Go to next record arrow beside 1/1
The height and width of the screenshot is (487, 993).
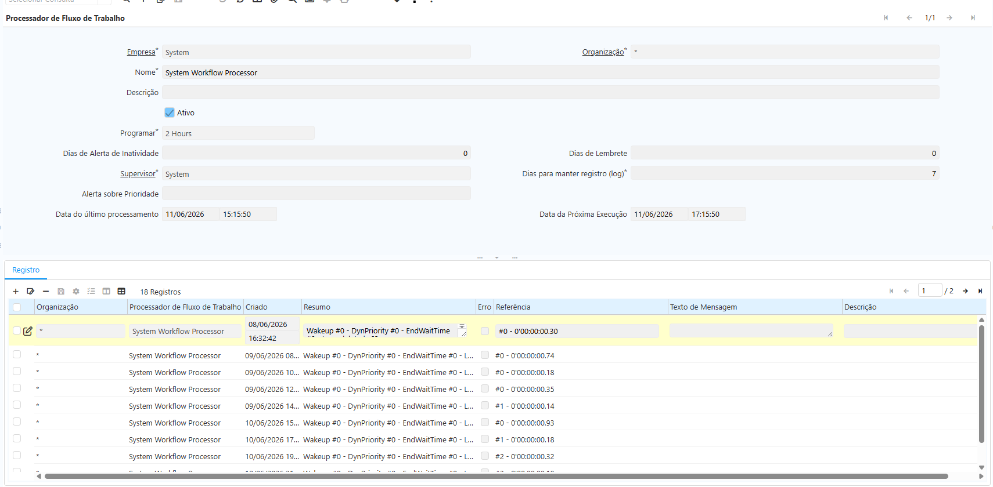click(949, 18)
